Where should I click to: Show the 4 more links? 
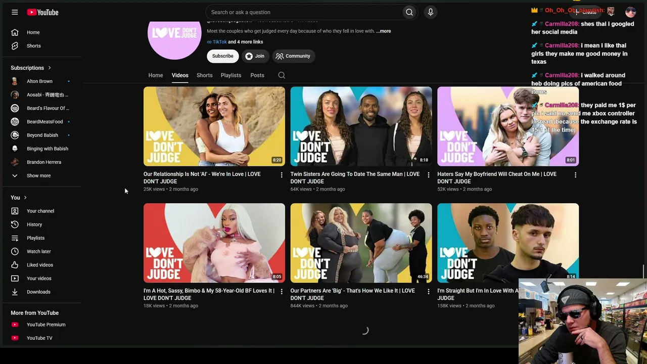point(246,42)
